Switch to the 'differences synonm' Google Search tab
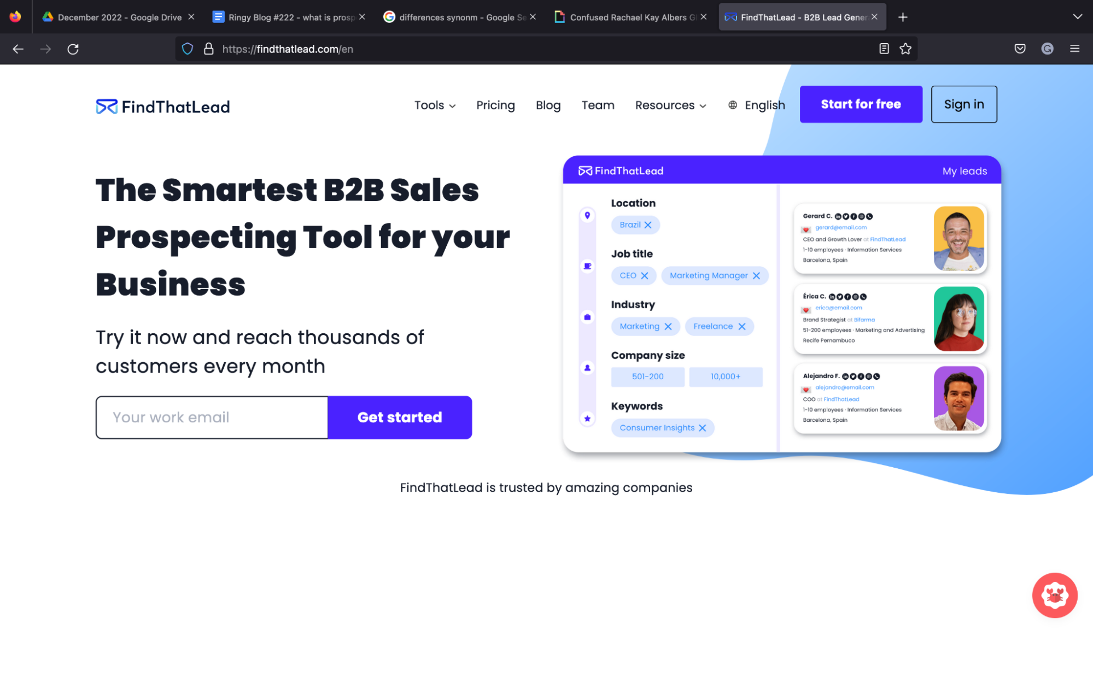Viewport: 1093px width, 683px height. pos(454,17)
